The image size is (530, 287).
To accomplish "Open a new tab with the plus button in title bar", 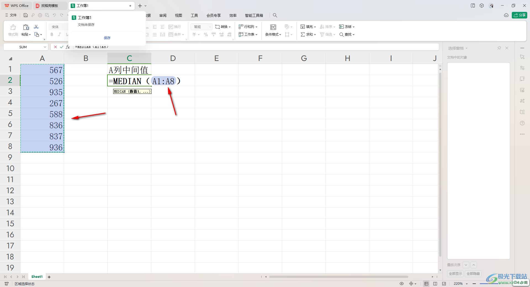I will pyautogui.click(x=140, y=6).
